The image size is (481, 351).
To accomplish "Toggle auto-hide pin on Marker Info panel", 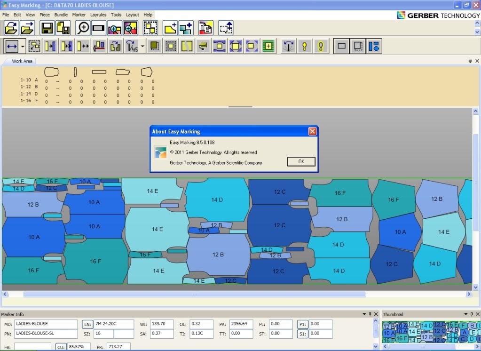I will (x=370, y=314).
